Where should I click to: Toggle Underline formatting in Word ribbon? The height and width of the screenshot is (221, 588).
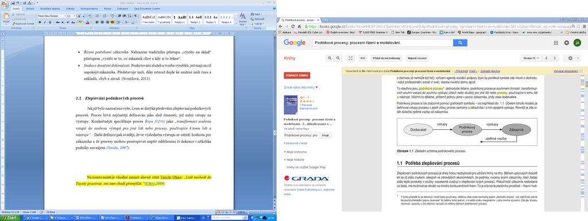pos(50,22)
